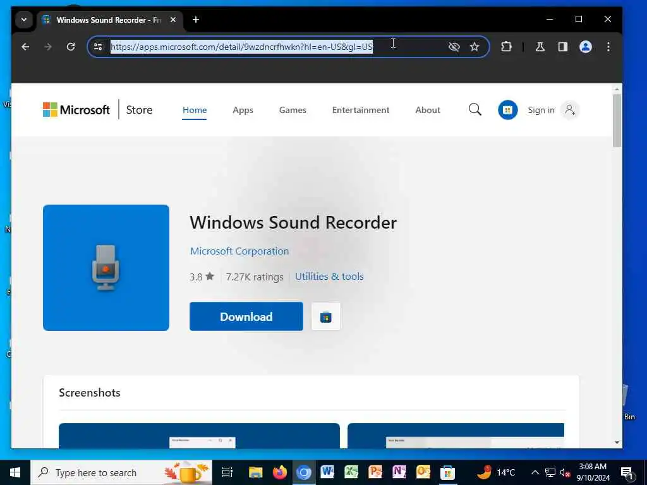The image size is (647, 485).
Task: Click the taskbar search box
Action: click(121, 472)
